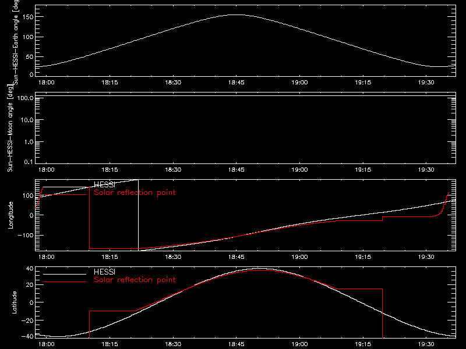Click 19:15 under the Moon angle plot
This screenshot has height=349, width=466.
tap(363, 170)
